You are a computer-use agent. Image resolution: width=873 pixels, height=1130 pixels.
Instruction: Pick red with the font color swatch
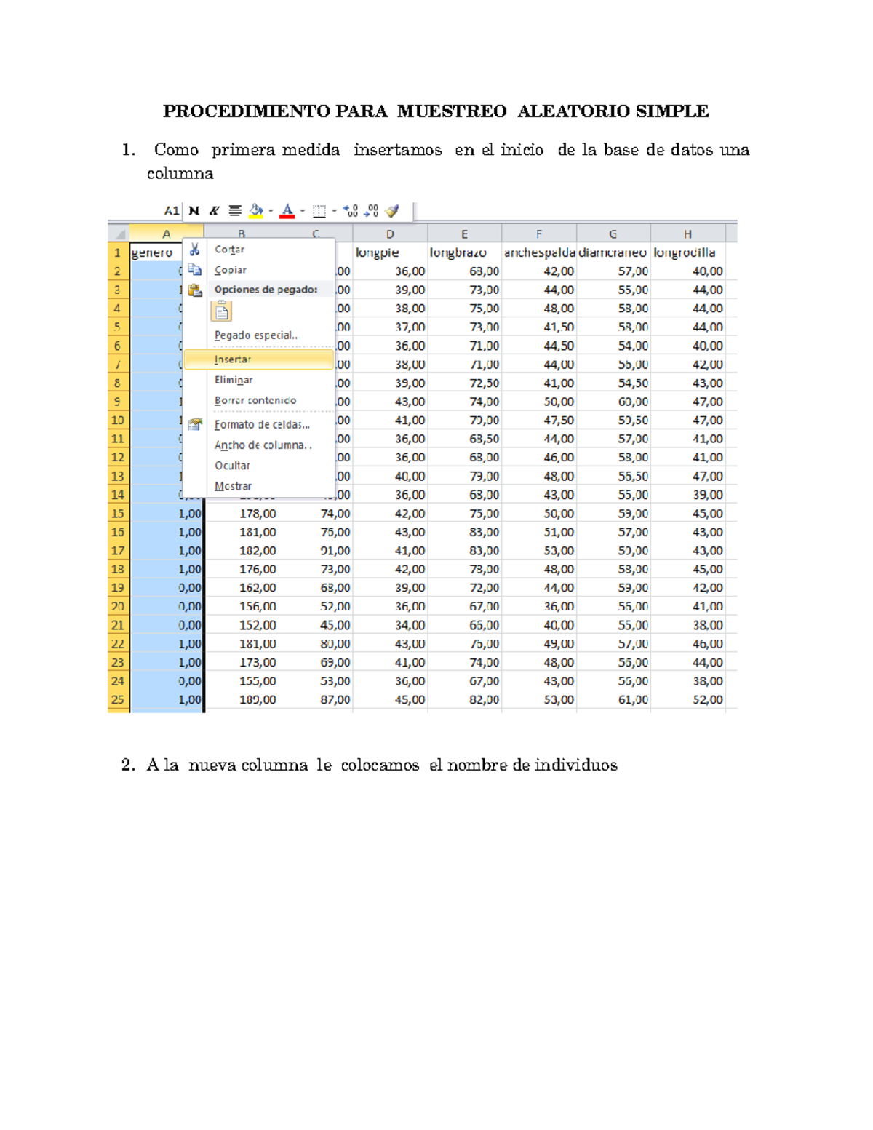[x=287, y=216]
